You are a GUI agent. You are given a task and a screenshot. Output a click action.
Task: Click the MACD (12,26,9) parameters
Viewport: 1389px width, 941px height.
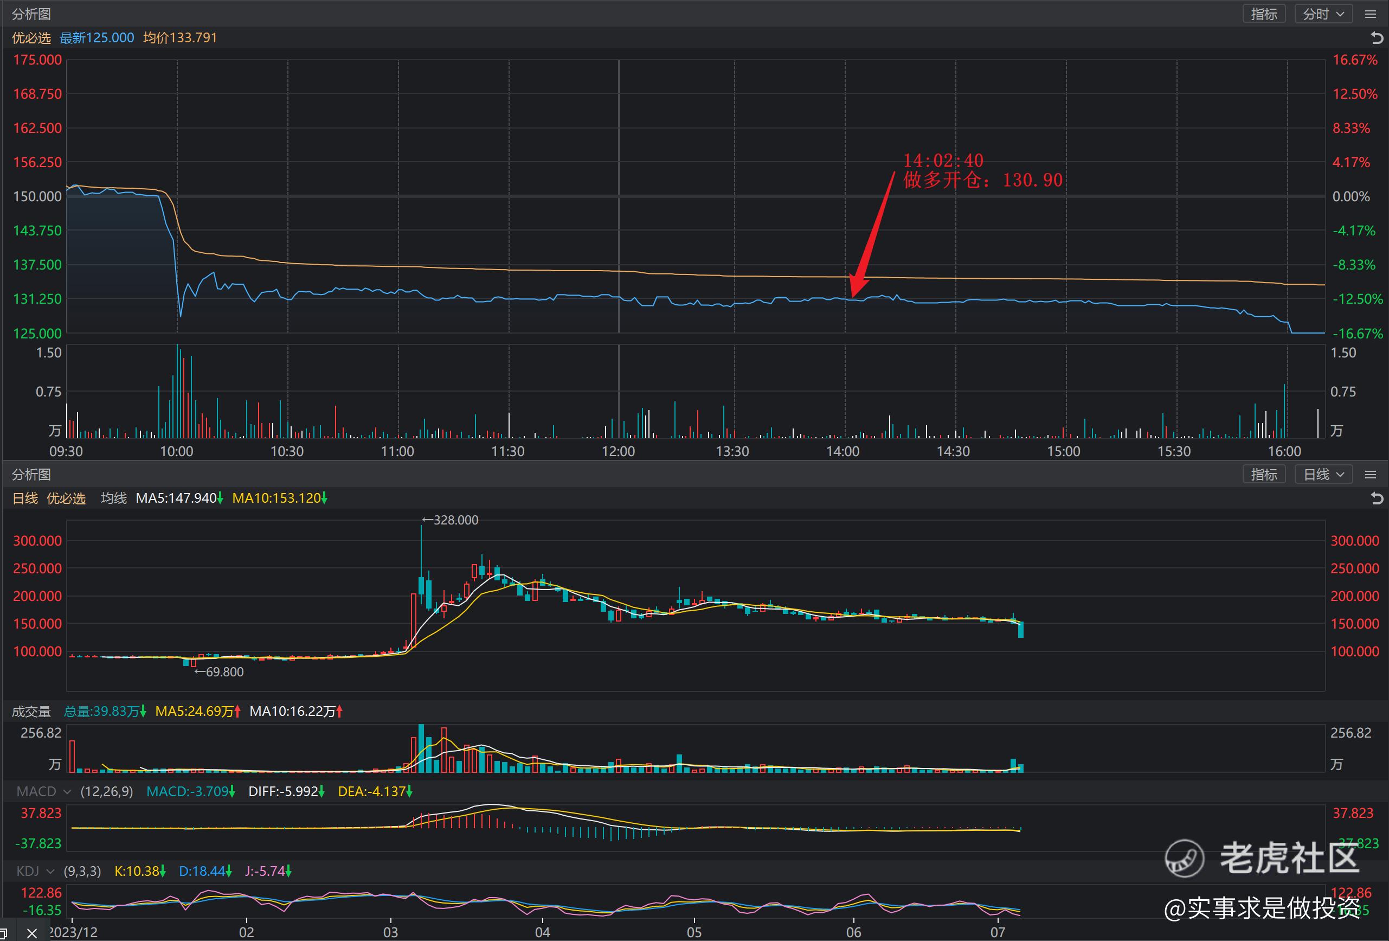pos(107,791)
